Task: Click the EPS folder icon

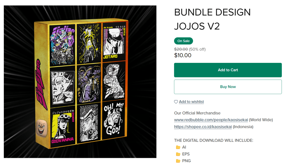Action: click(178, 154)
